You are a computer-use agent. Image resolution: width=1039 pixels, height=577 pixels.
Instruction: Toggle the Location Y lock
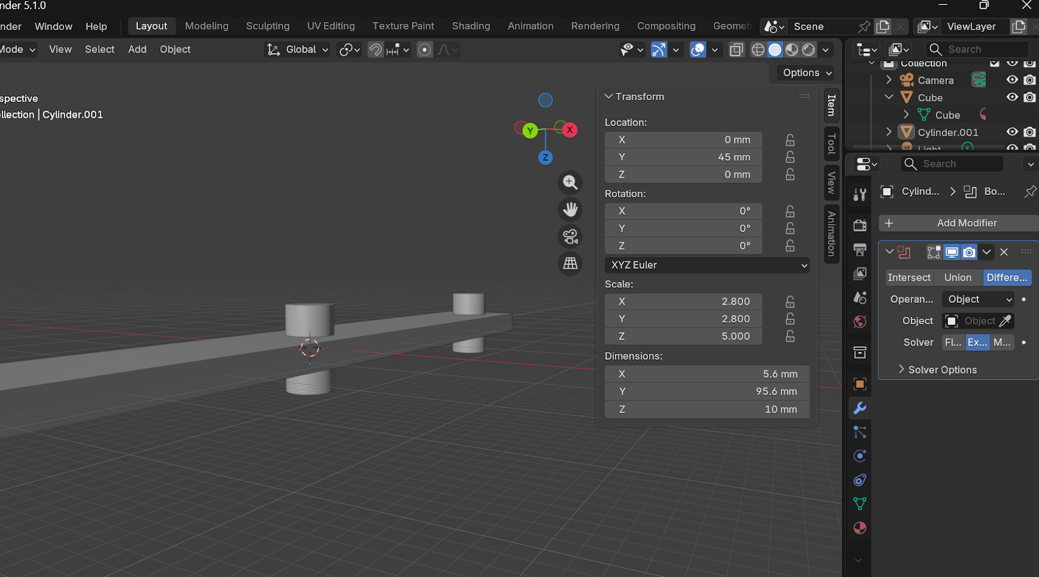790,157
